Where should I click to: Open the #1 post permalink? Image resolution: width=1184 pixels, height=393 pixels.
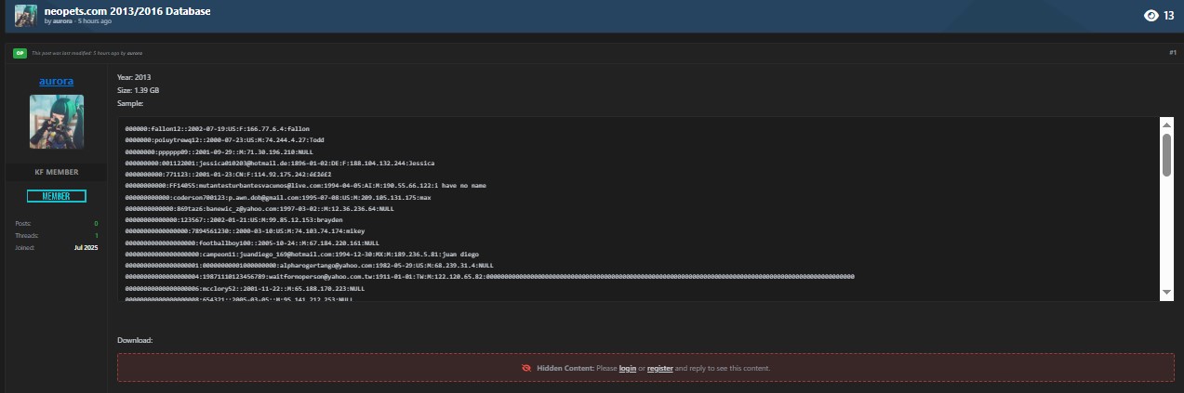click(x=1172, y=53)
